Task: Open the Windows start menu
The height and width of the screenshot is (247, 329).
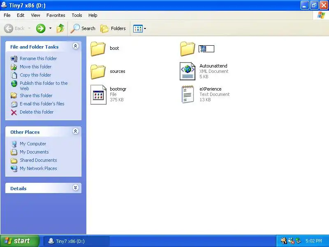Action: (20, 241)
